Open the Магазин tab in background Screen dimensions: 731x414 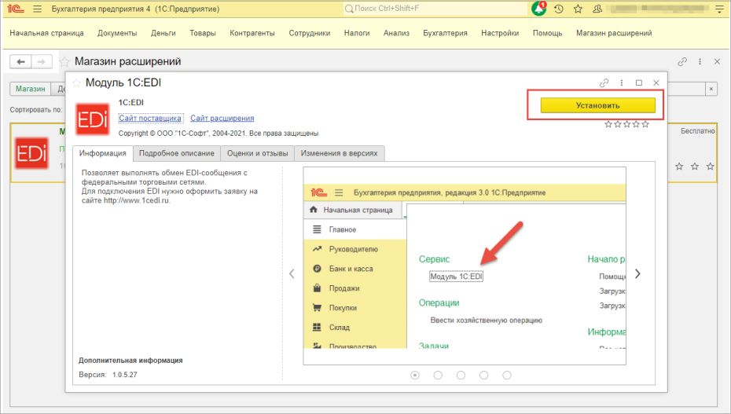click(x=31, y=89)
